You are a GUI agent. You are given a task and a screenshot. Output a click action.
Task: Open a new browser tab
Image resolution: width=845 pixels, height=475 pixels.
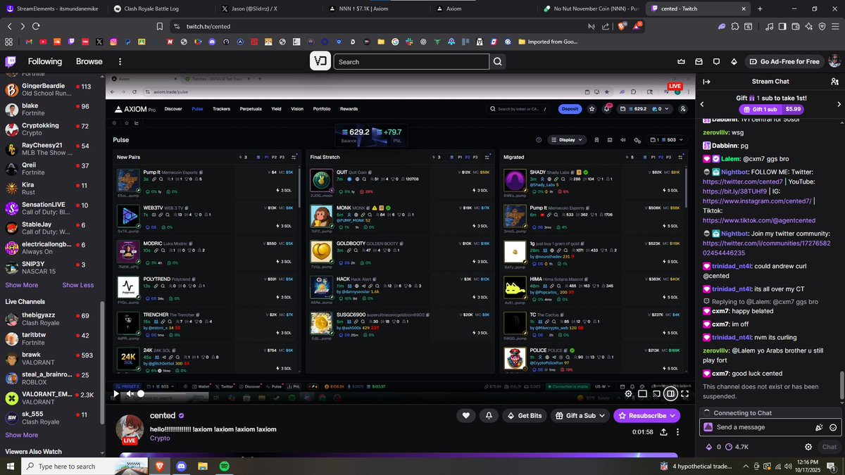click(760, 8)
